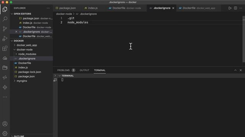This screenshot has height=137, width=245.
Task: Open package.json from Open Editors
Action: point(31,18)
